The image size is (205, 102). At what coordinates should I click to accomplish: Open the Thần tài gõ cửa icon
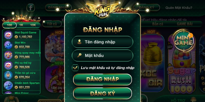8,75
